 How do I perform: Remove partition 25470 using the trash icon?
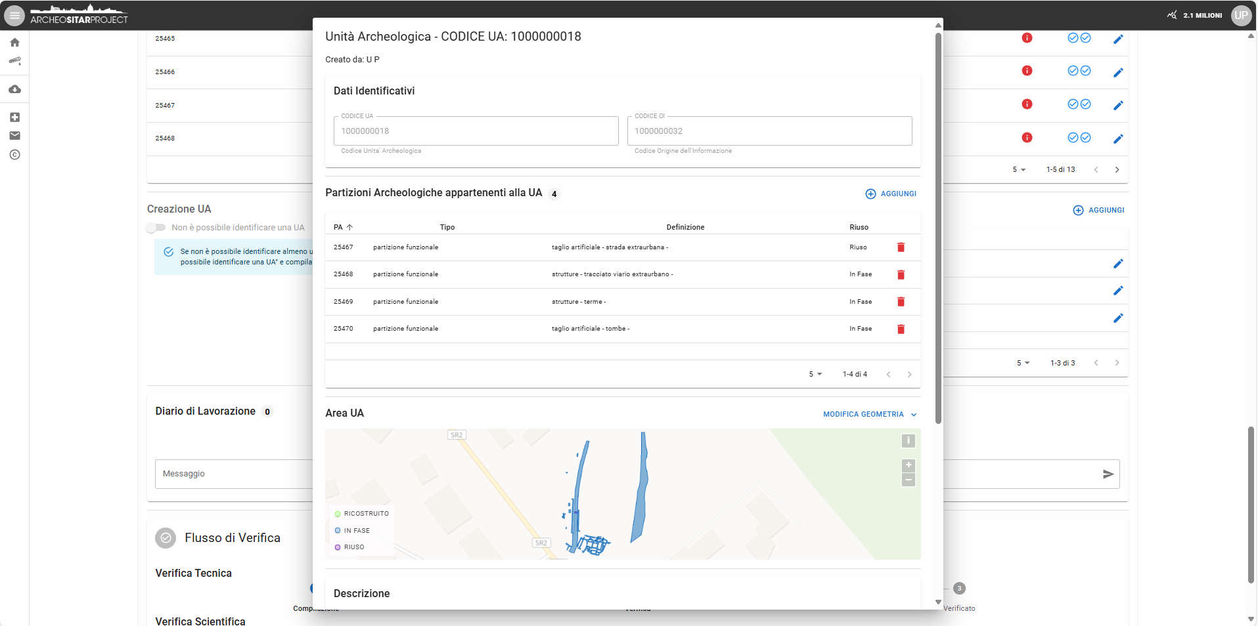click(901, 329)
